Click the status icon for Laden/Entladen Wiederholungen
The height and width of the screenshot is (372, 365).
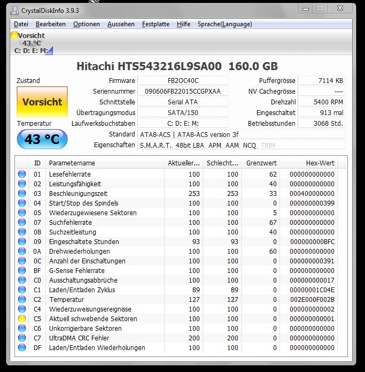tap(22, 347)
